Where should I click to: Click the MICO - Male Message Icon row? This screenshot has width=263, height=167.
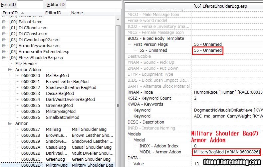[153, 15]
